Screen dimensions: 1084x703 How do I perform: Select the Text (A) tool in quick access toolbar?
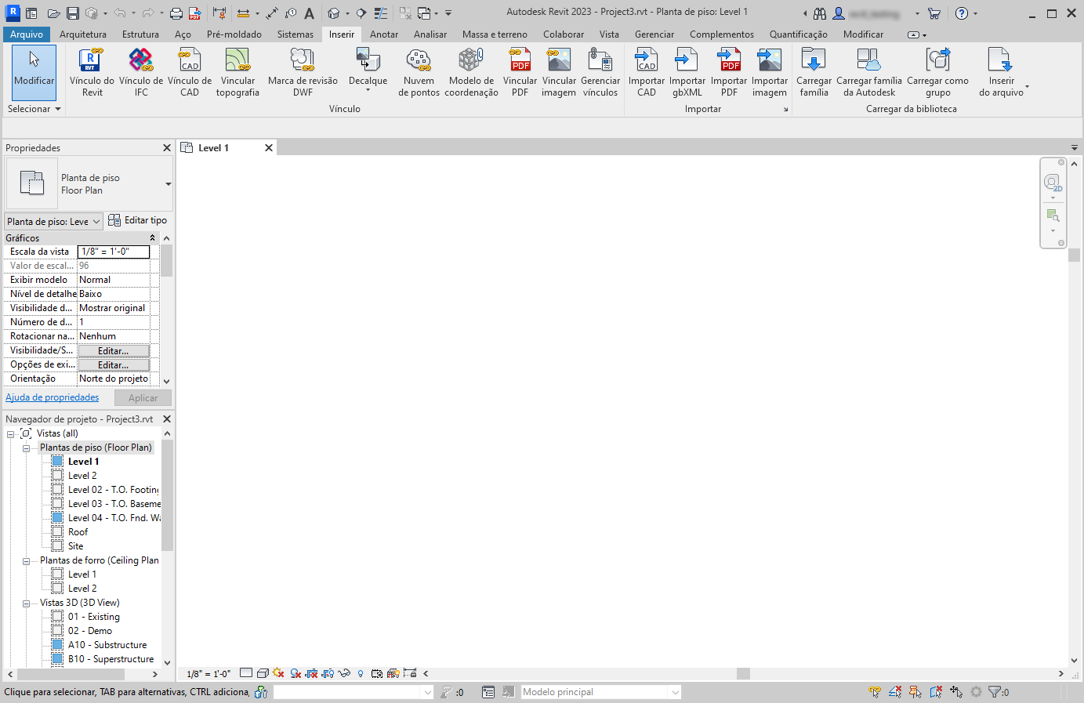310,13
